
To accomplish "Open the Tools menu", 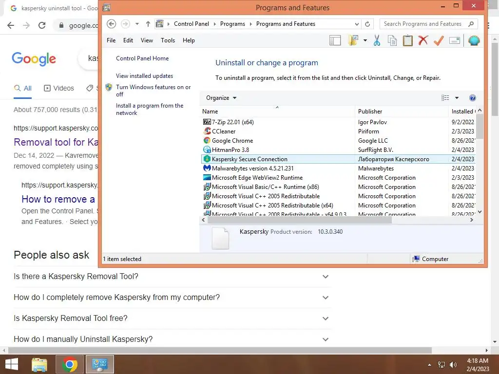I will (x=168, y=40).
